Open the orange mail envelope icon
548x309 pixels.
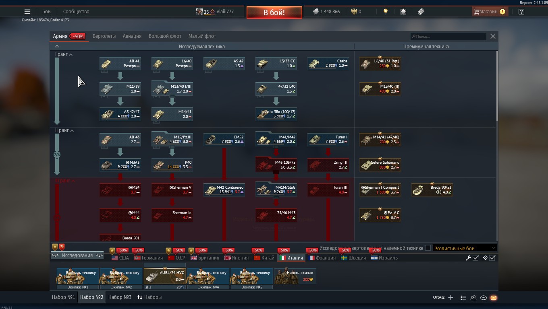point(494,298)
